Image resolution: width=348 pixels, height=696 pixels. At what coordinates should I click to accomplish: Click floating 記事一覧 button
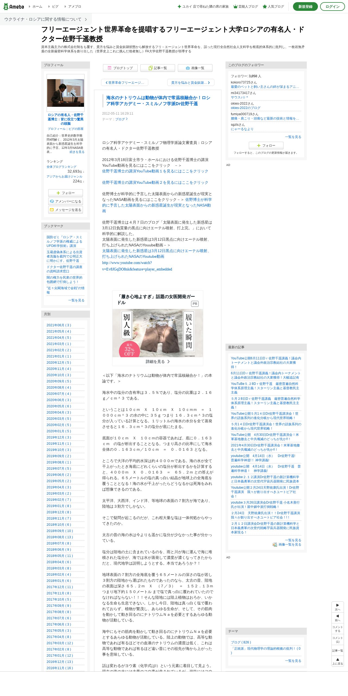338,650
